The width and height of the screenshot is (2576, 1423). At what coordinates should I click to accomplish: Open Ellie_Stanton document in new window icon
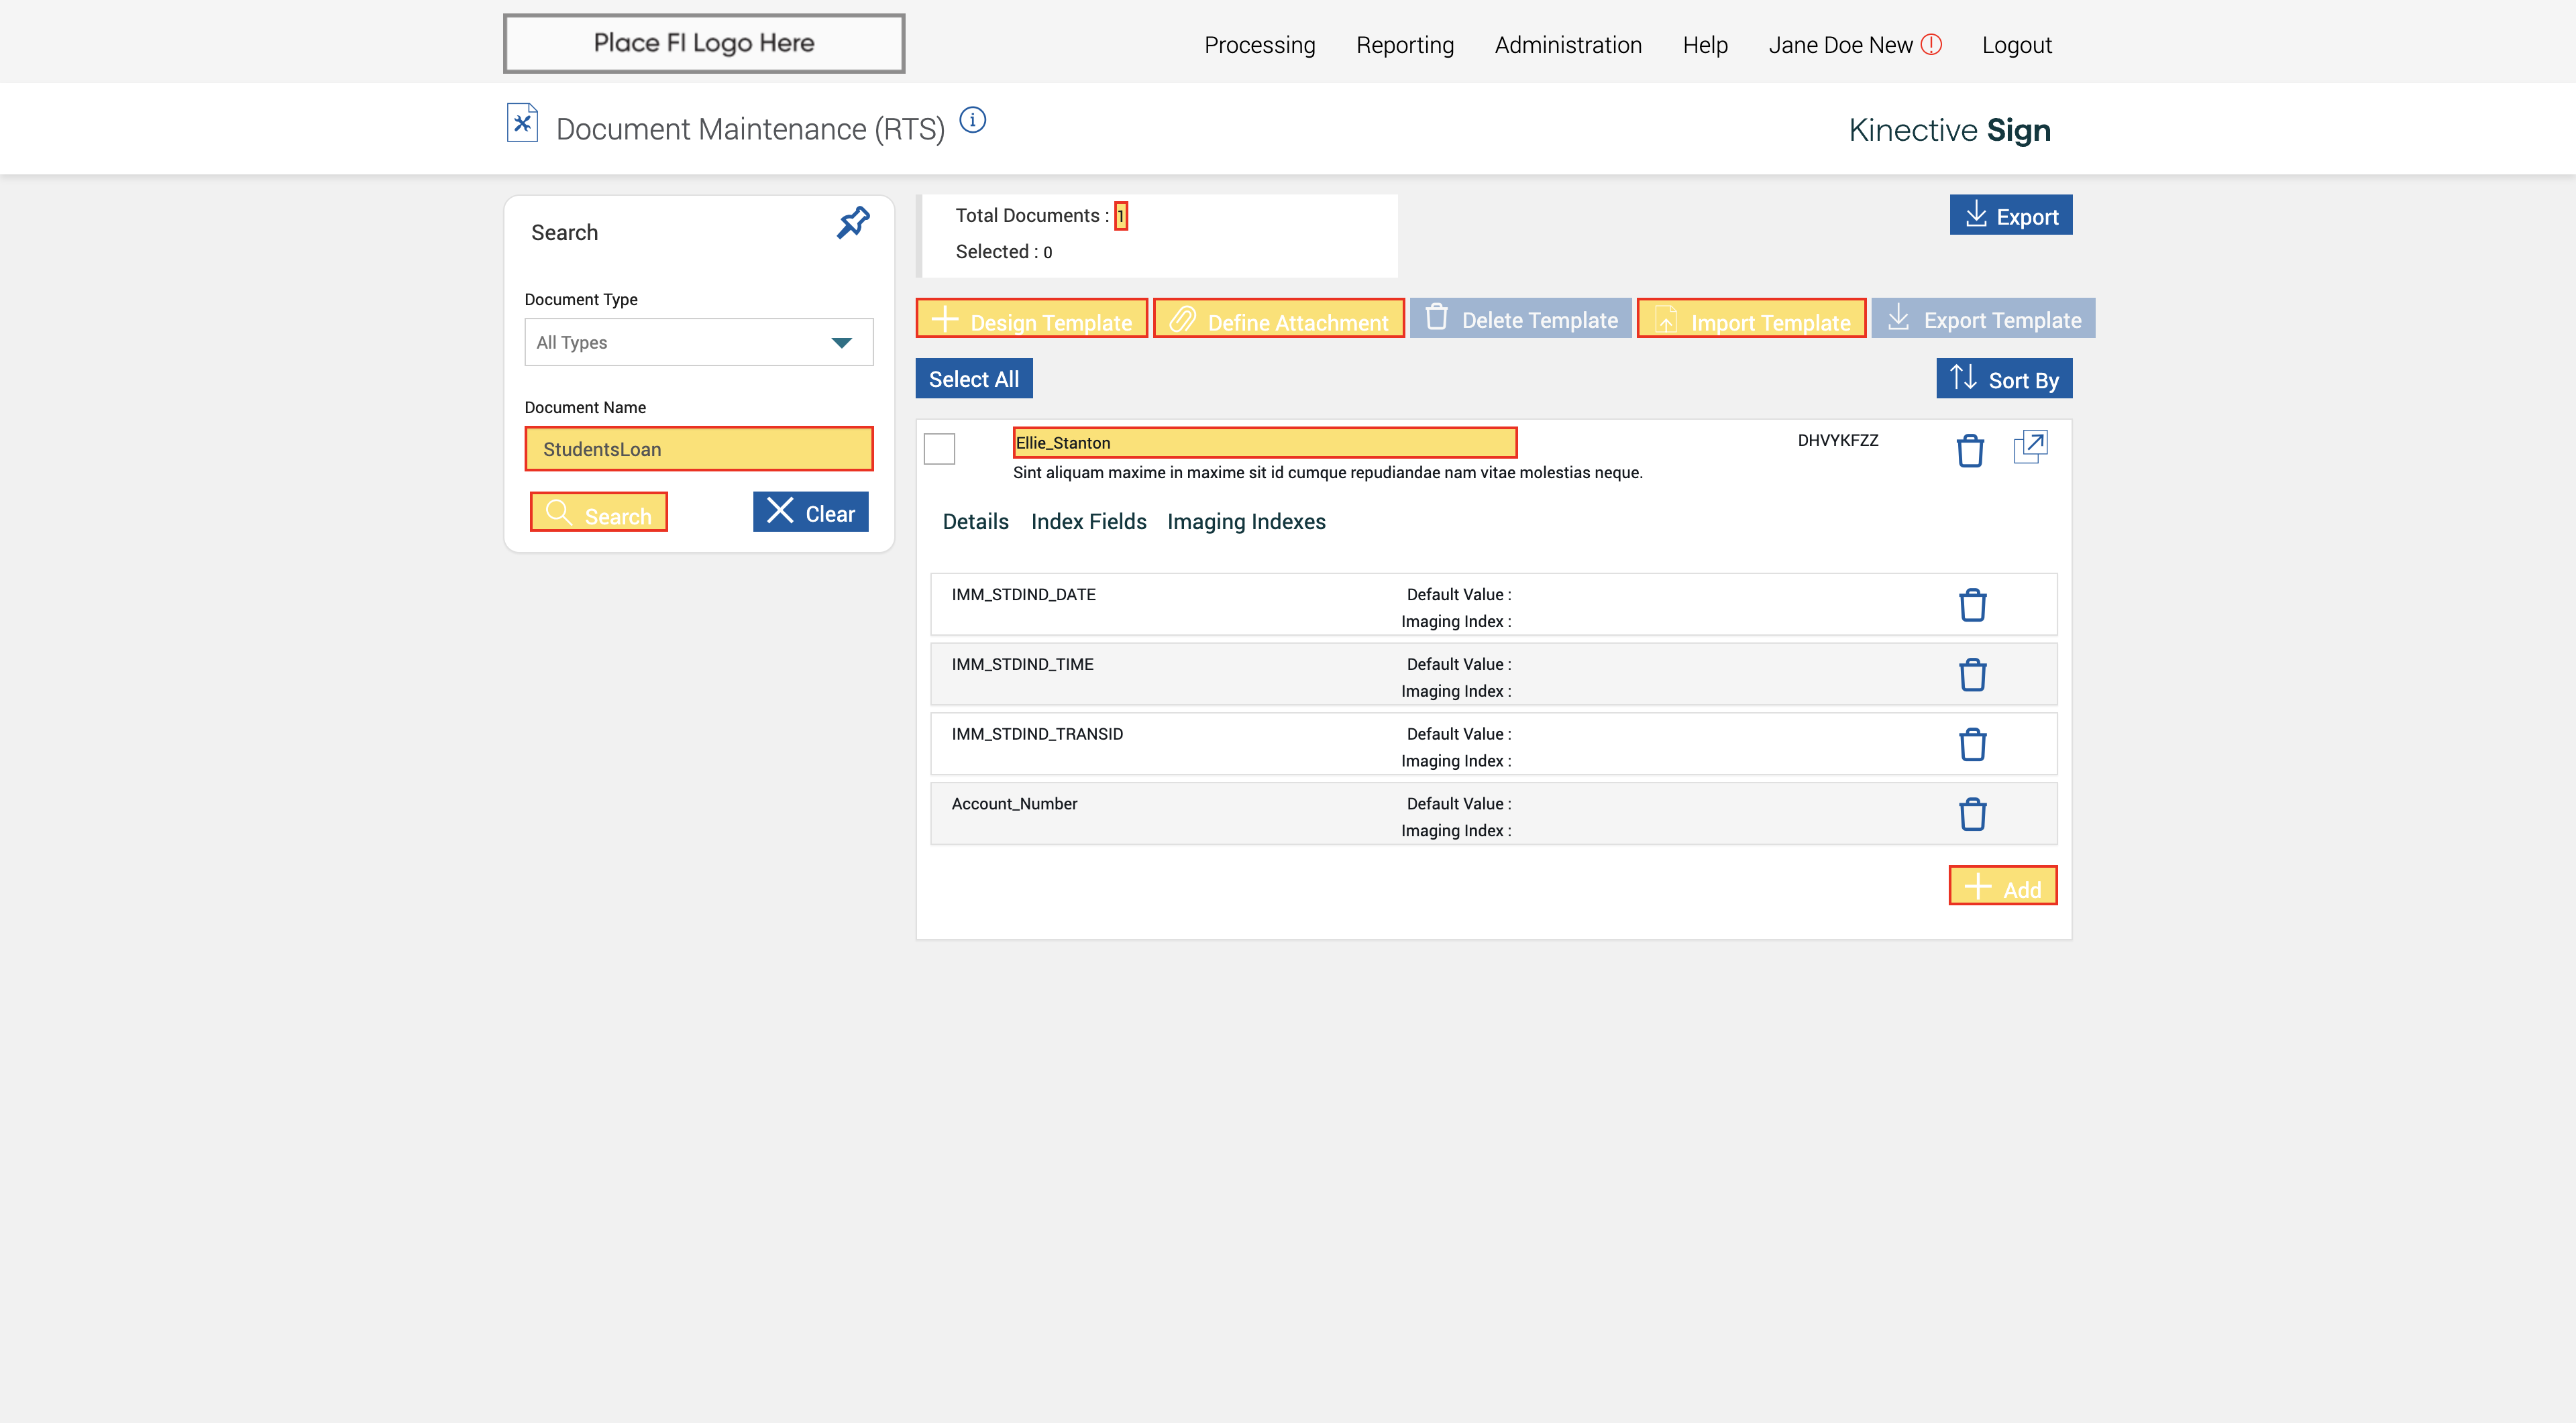point(2030,447)
